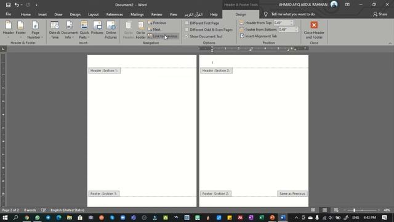The width and height of the screenshot is (394, 222).
Task: Open the notification center in the taskbar
Action: [384, 218]
